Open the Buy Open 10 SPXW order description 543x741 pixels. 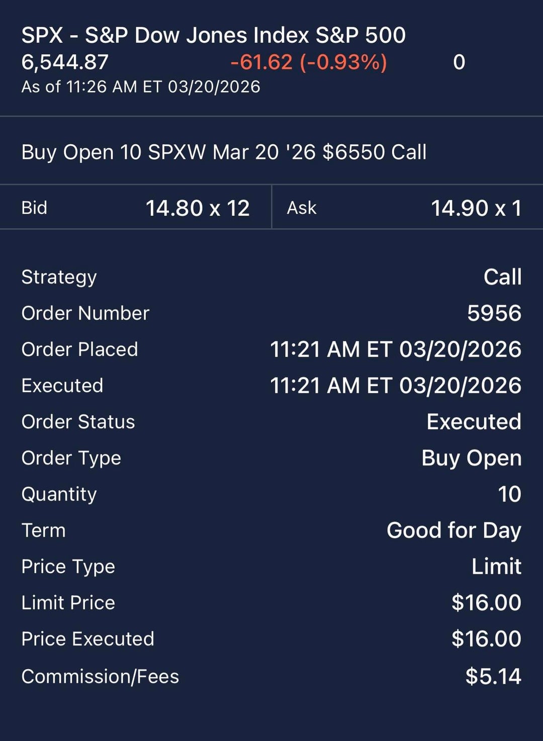(x=224, y=152)
